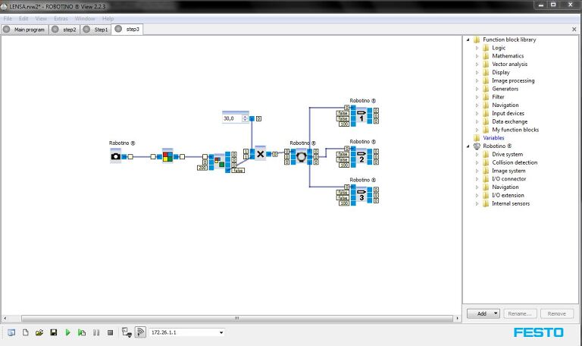The height and width of the screenshot is (346, 582).
Task: Open the View menu
Action: click(x=41, y=18)
